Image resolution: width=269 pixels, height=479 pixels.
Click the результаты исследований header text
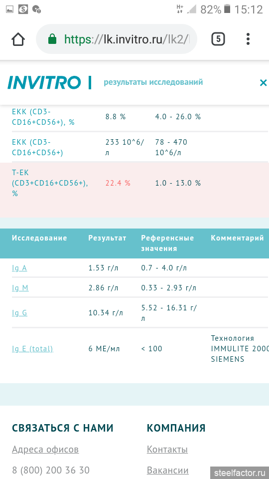[153, 82]
